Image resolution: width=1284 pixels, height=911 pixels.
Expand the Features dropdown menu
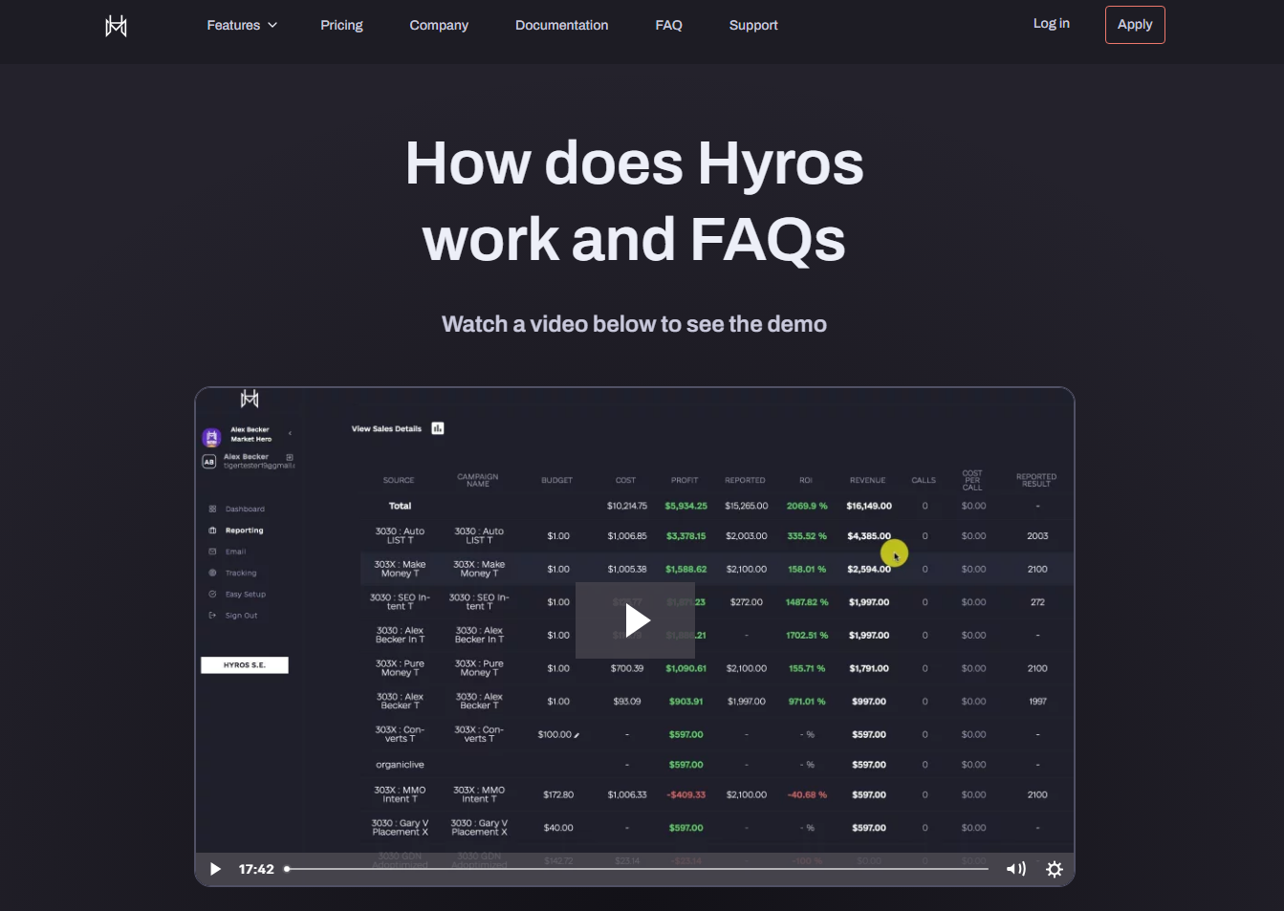242,25
